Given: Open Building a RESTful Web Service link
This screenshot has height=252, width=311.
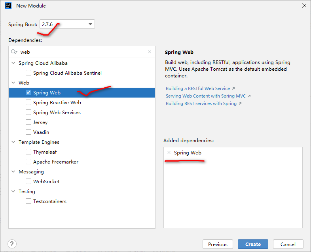Looking at the screenshot, I should (x=198, y=88).
